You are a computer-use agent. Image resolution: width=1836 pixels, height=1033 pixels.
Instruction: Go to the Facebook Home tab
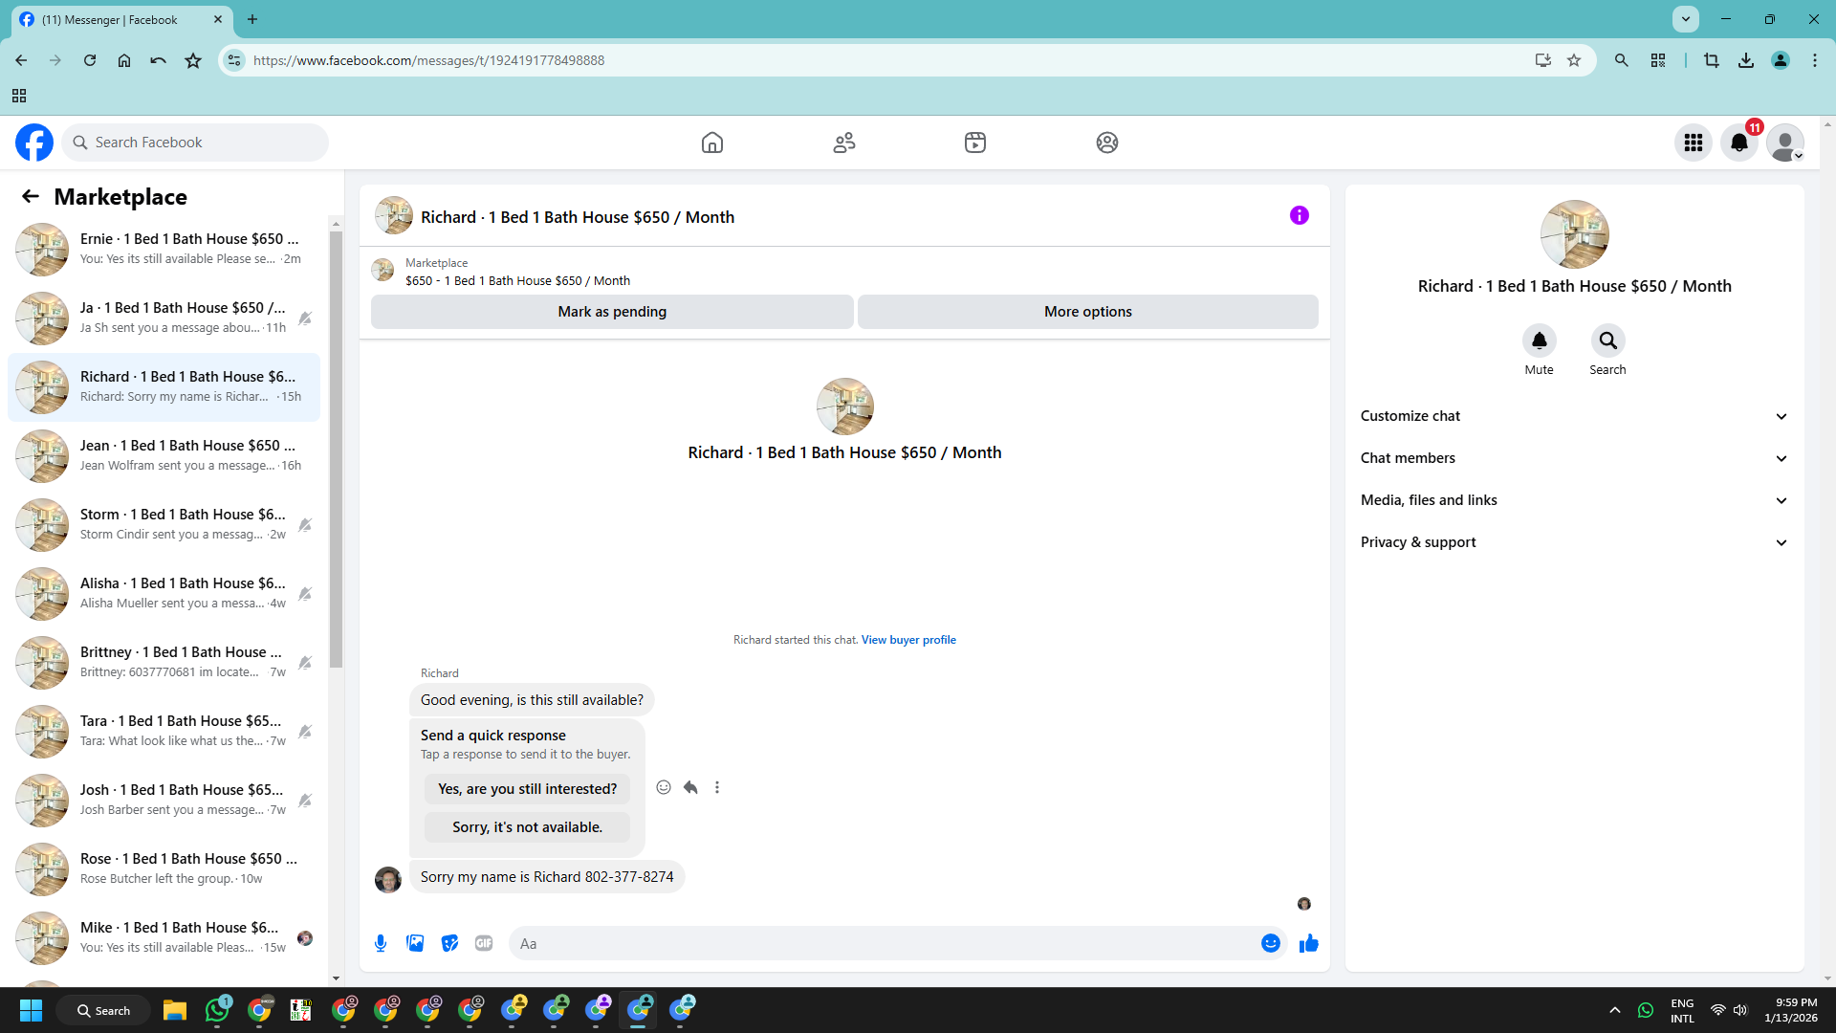pos(711,143)
